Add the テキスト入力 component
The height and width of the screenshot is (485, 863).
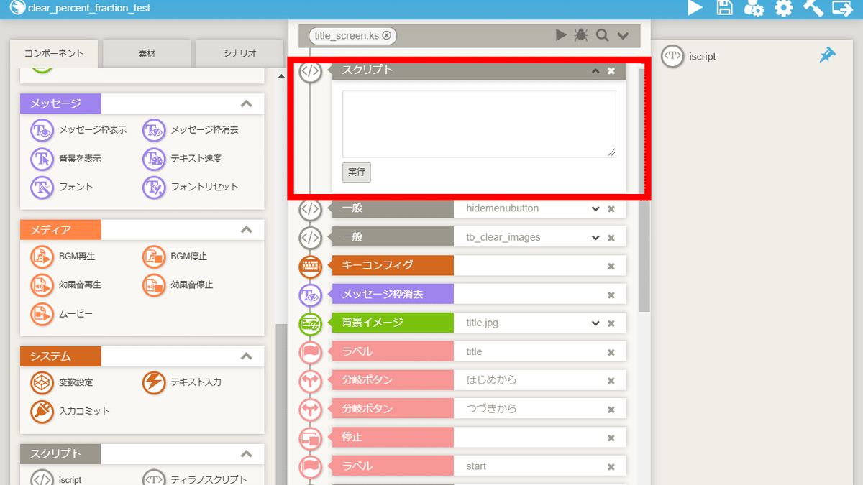182,382
